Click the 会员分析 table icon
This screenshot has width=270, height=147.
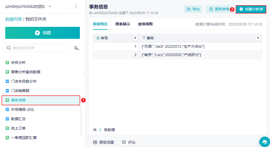(7, 63)
